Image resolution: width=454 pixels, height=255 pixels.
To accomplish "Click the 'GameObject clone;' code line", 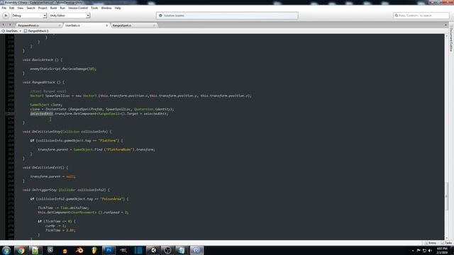I will [46, 105].
